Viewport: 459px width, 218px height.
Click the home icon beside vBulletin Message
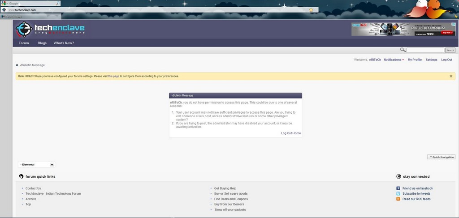[17, 65]
